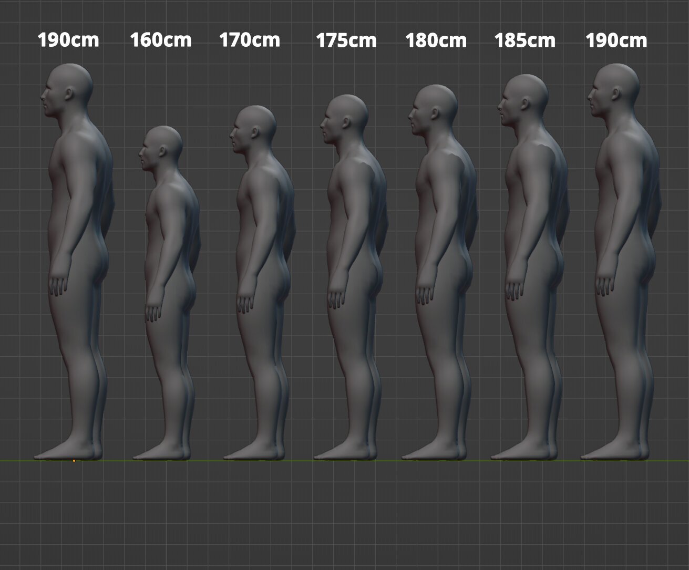Click the leftmost 190cm height label
Screen dimensions: 689x570
pos(68,40)
